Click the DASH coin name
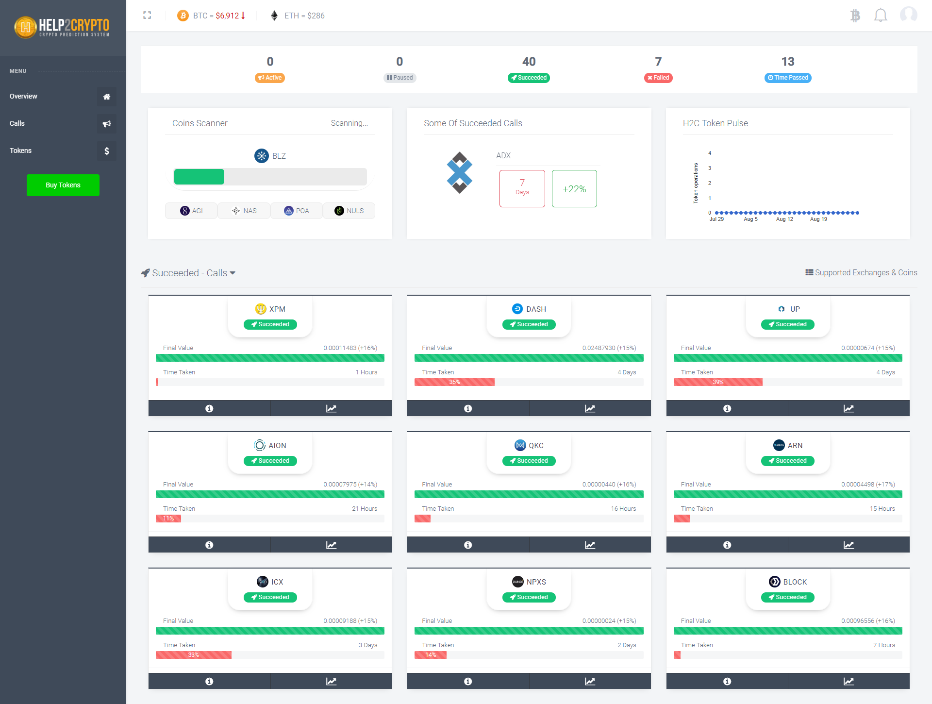Image resolution: width=932 pixels, height=704 pixels. click(x=536, y=309)
